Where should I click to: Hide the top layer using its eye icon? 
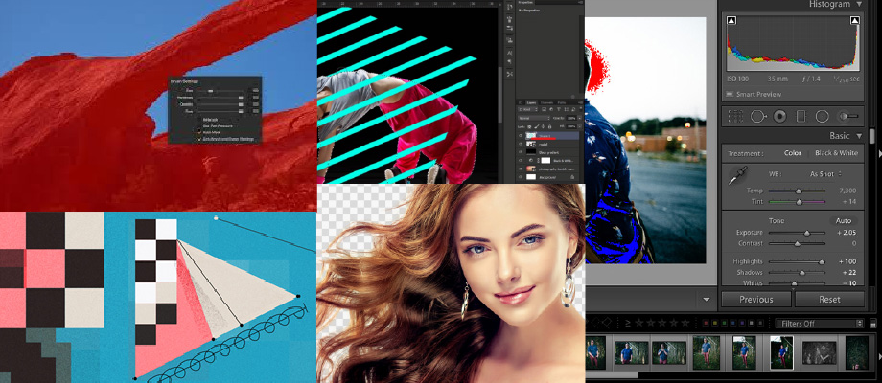point(522,137)
